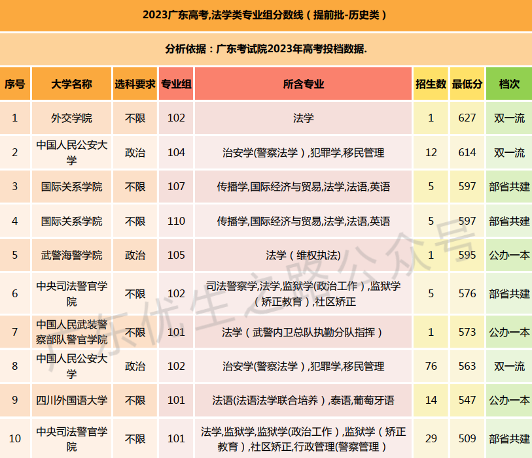This screenshot has height=458, width=532.
Task: Click the 法语(法语法学联合培养) major cell
Action: [304, 401]
